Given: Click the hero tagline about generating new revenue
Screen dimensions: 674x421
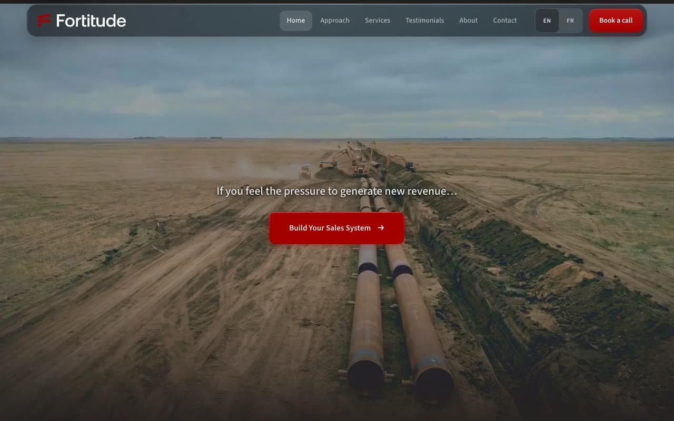Looking at the screenshot, I should tap(337, 191).
